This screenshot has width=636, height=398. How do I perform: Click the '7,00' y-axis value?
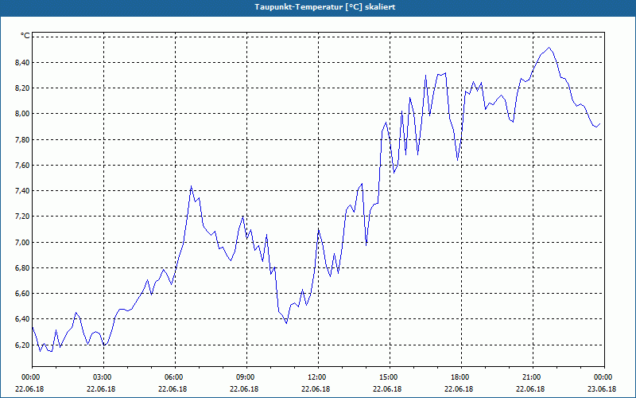[x=23, y=242]
